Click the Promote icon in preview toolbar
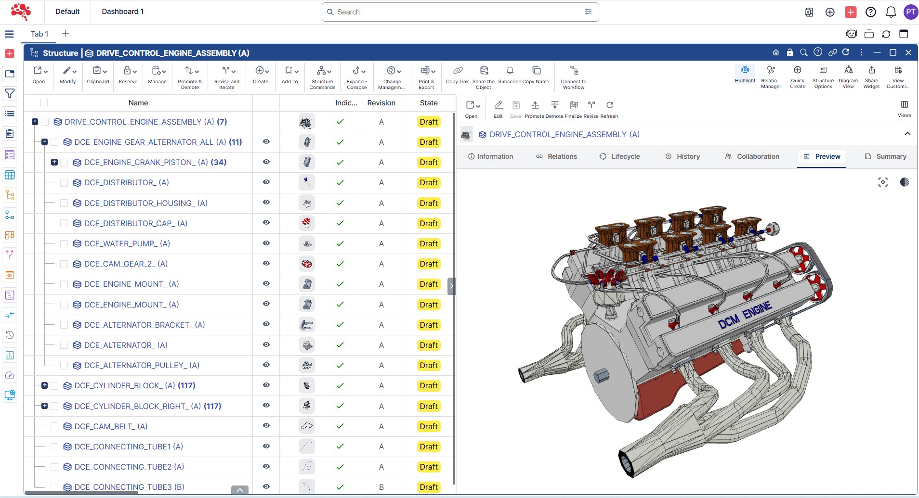 [535, 105]
